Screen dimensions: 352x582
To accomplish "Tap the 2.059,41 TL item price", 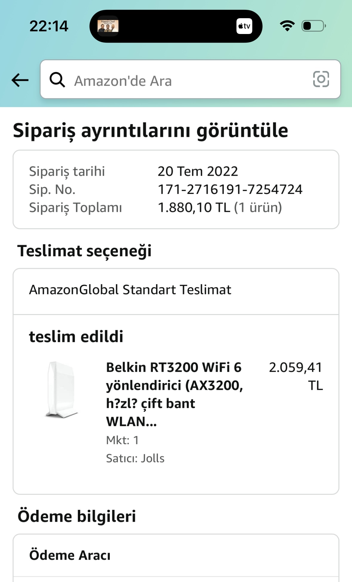I will 296,376.
